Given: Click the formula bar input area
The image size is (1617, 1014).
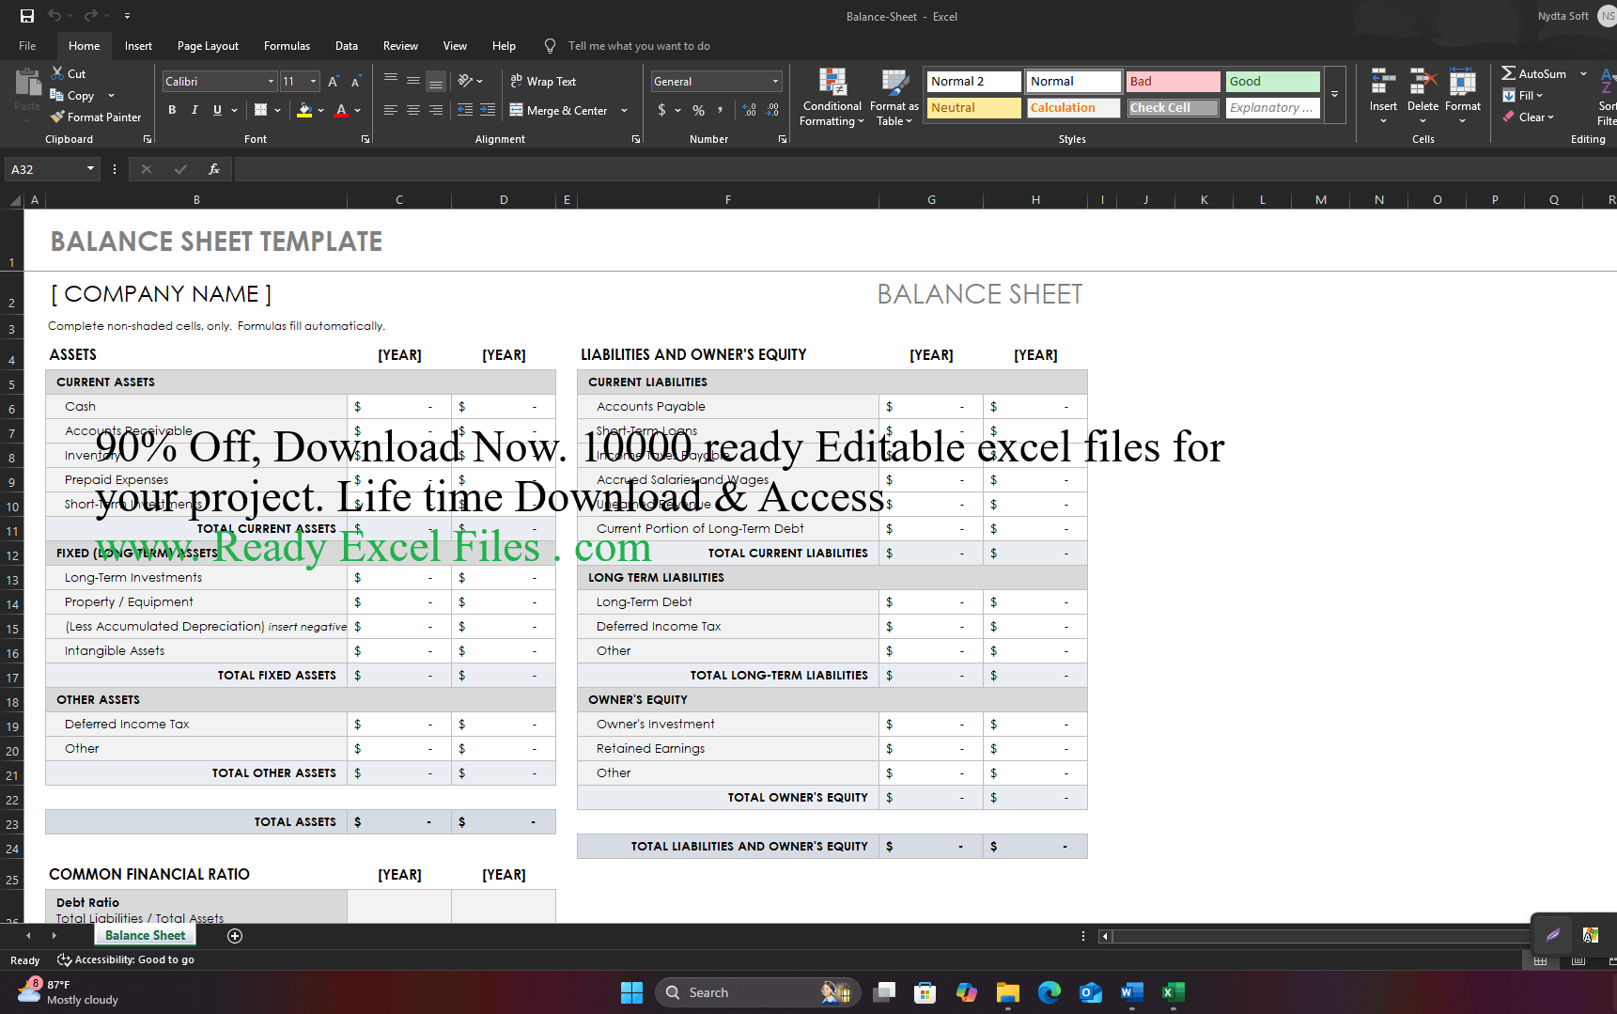Looking at the screenshot, I should pos(925,169).
